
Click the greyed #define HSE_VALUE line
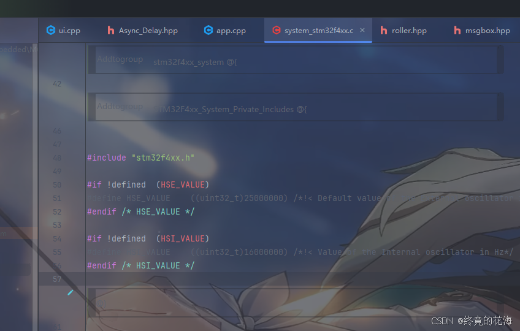click(x=300, y=199)
